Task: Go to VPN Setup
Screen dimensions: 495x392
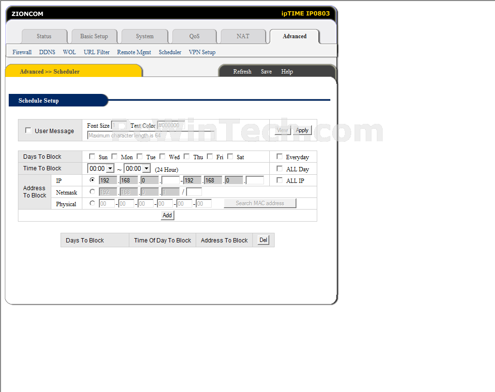Action: coord(202,52)
